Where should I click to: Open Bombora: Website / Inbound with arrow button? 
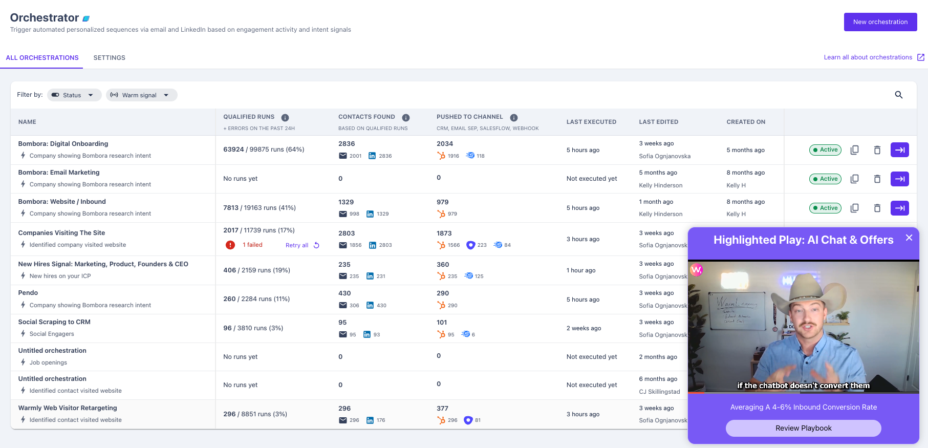tap(899, 208)
